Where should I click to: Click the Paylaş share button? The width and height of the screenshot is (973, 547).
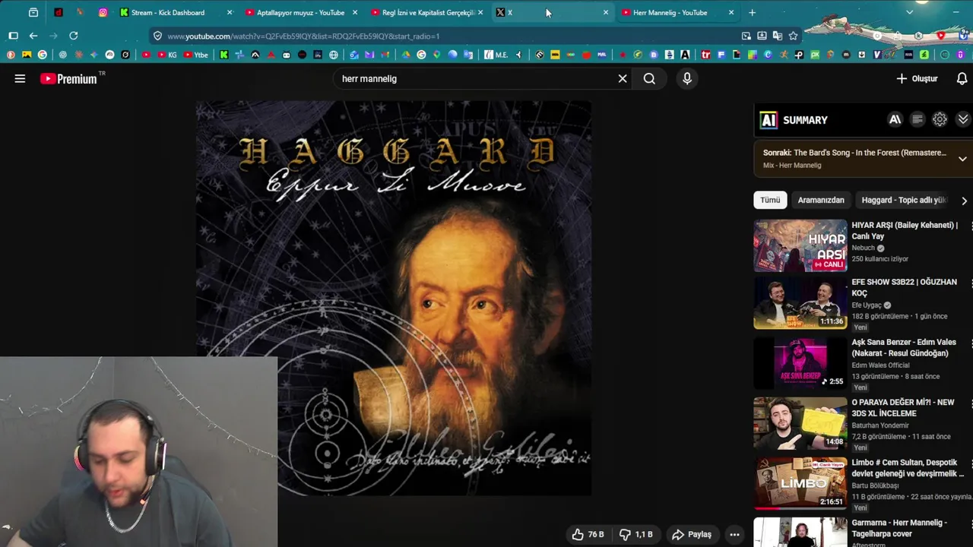[692, 534]
